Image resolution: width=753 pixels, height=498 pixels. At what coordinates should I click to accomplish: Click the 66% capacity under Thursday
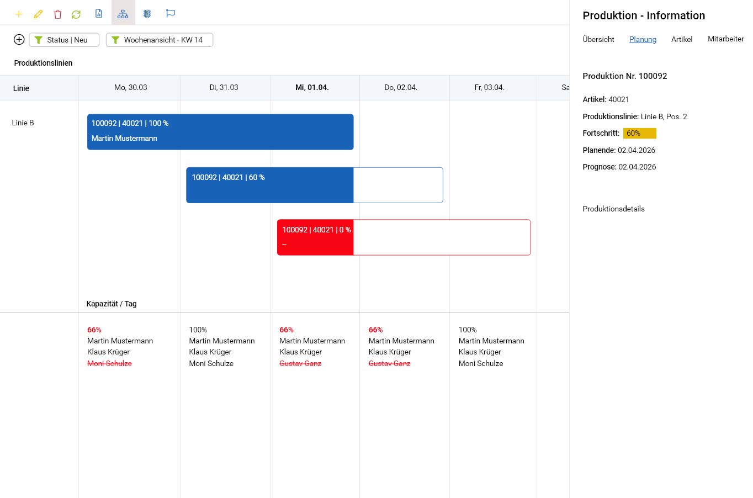coord(376,330)
